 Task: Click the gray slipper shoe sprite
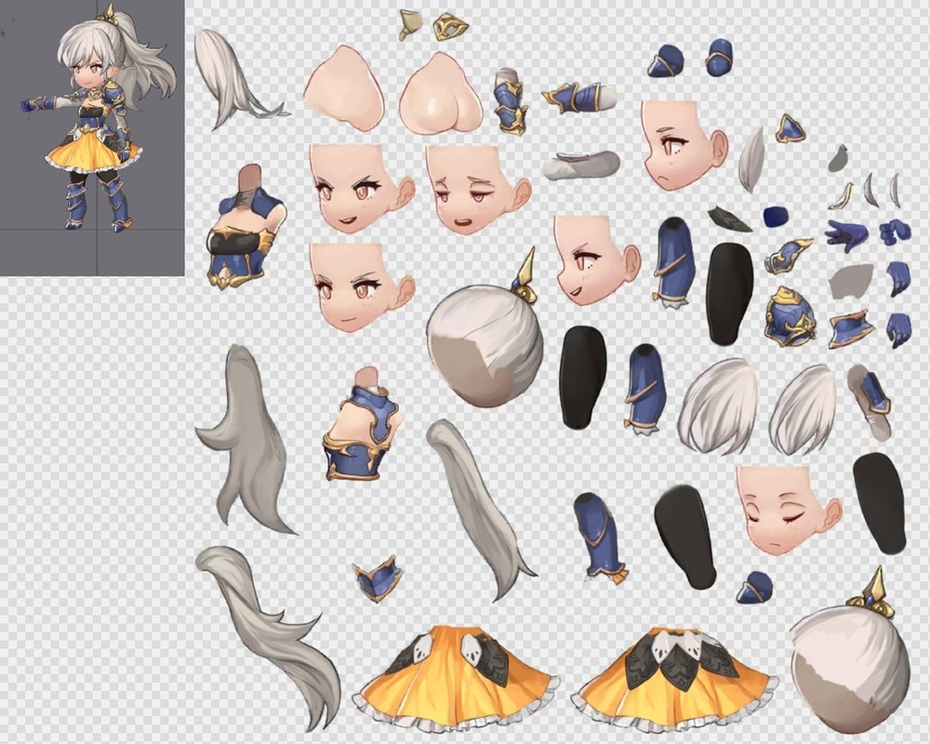580,165
